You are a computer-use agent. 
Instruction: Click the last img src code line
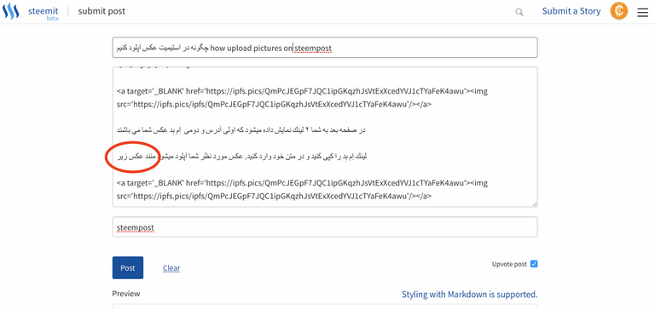(x=274, y=196)
